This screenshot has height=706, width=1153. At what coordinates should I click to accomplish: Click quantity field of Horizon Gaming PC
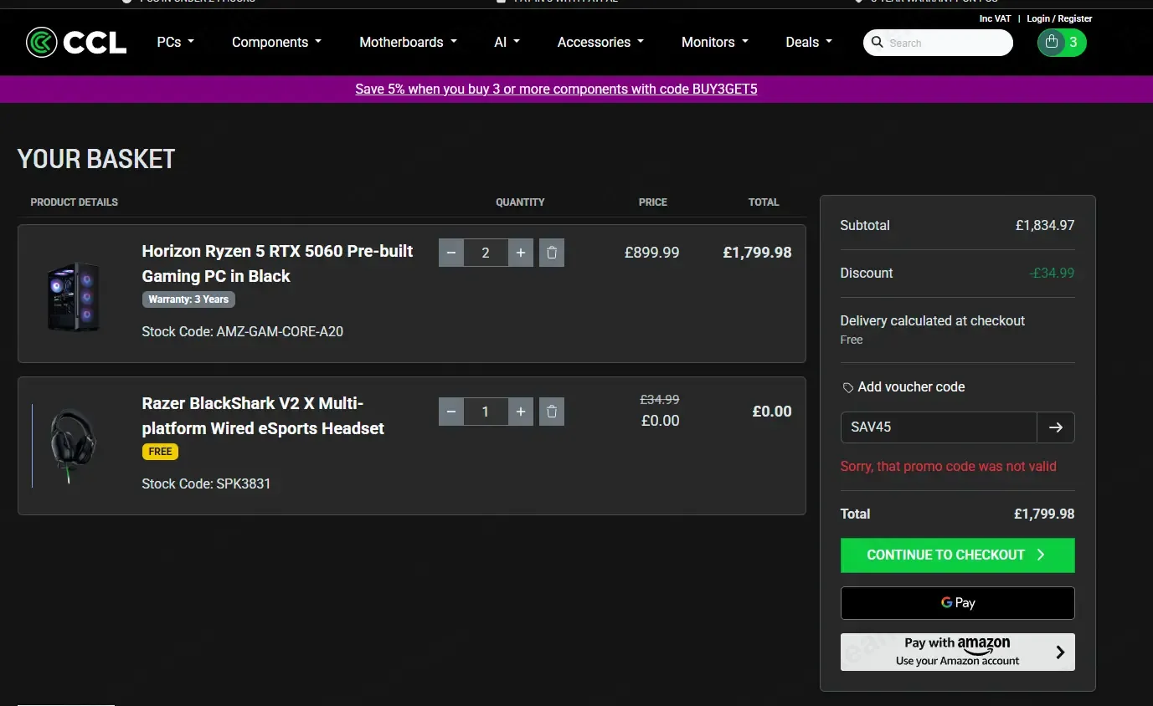[x=486, y=253]
